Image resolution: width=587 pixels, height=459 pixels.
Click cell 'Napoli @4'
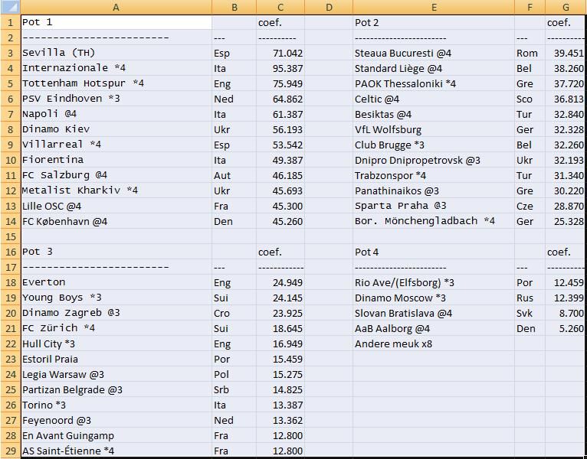[x=116, y=115]
